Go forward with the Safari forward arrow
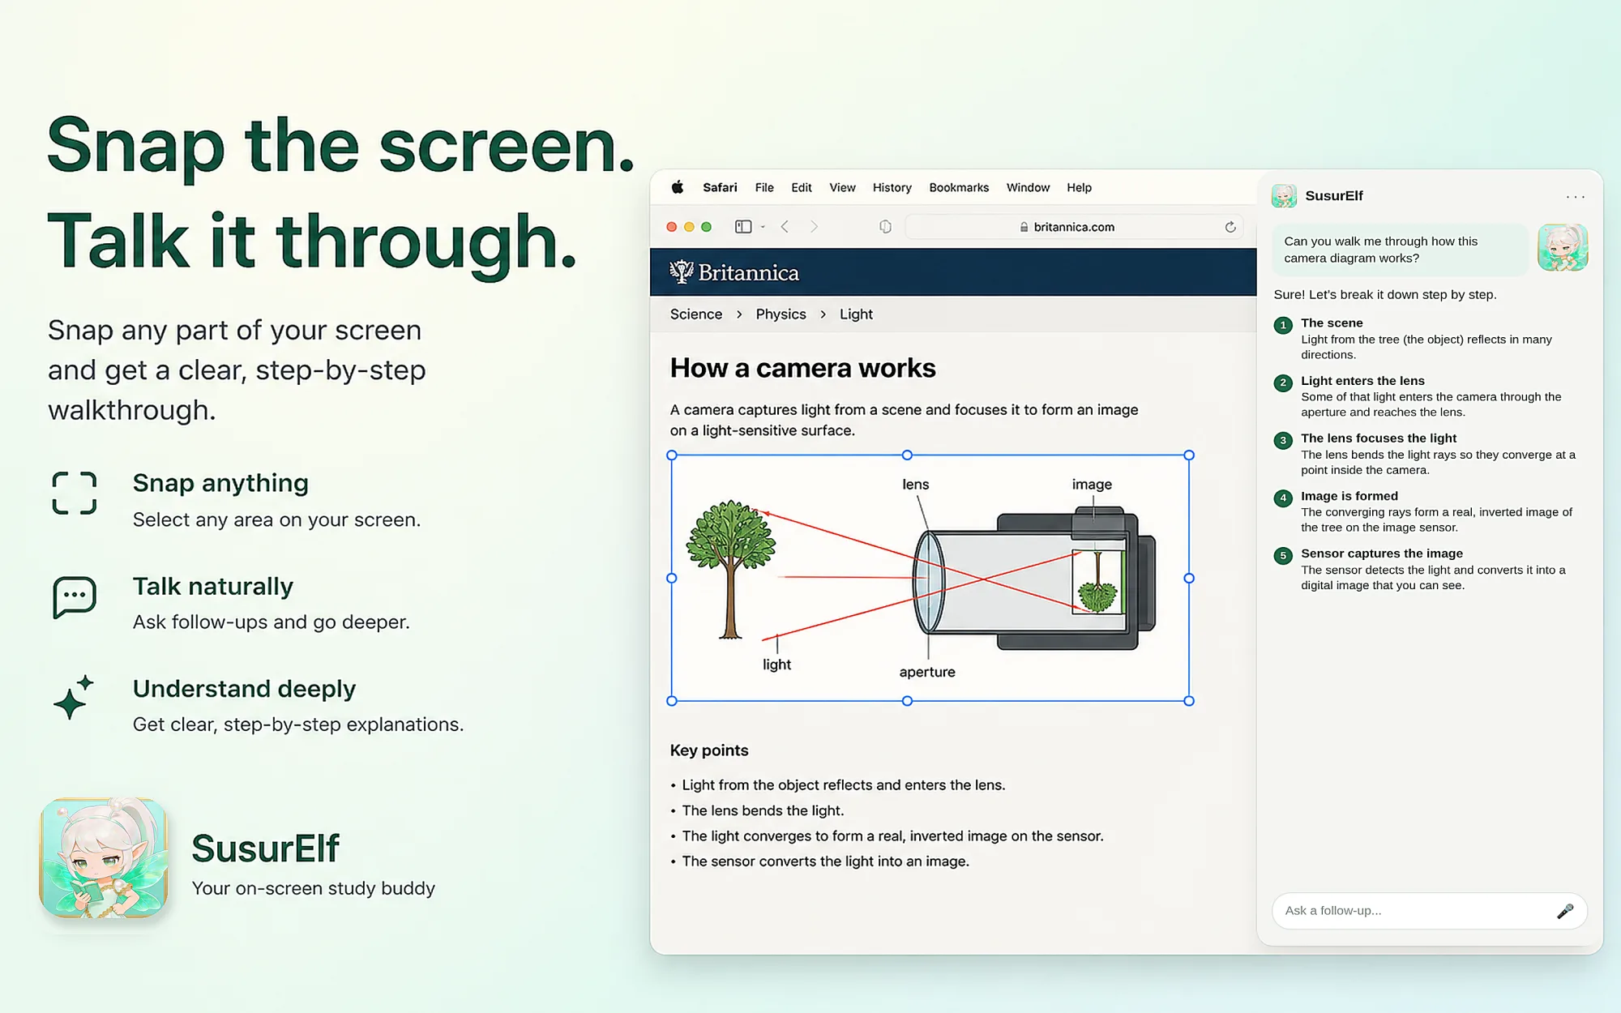1621x1013 pixels. pos(814,227)
